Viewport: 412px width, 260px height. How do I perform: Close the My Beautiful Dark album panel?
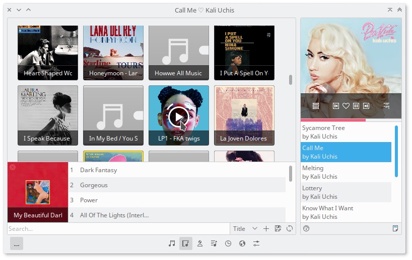click(13, 167)
